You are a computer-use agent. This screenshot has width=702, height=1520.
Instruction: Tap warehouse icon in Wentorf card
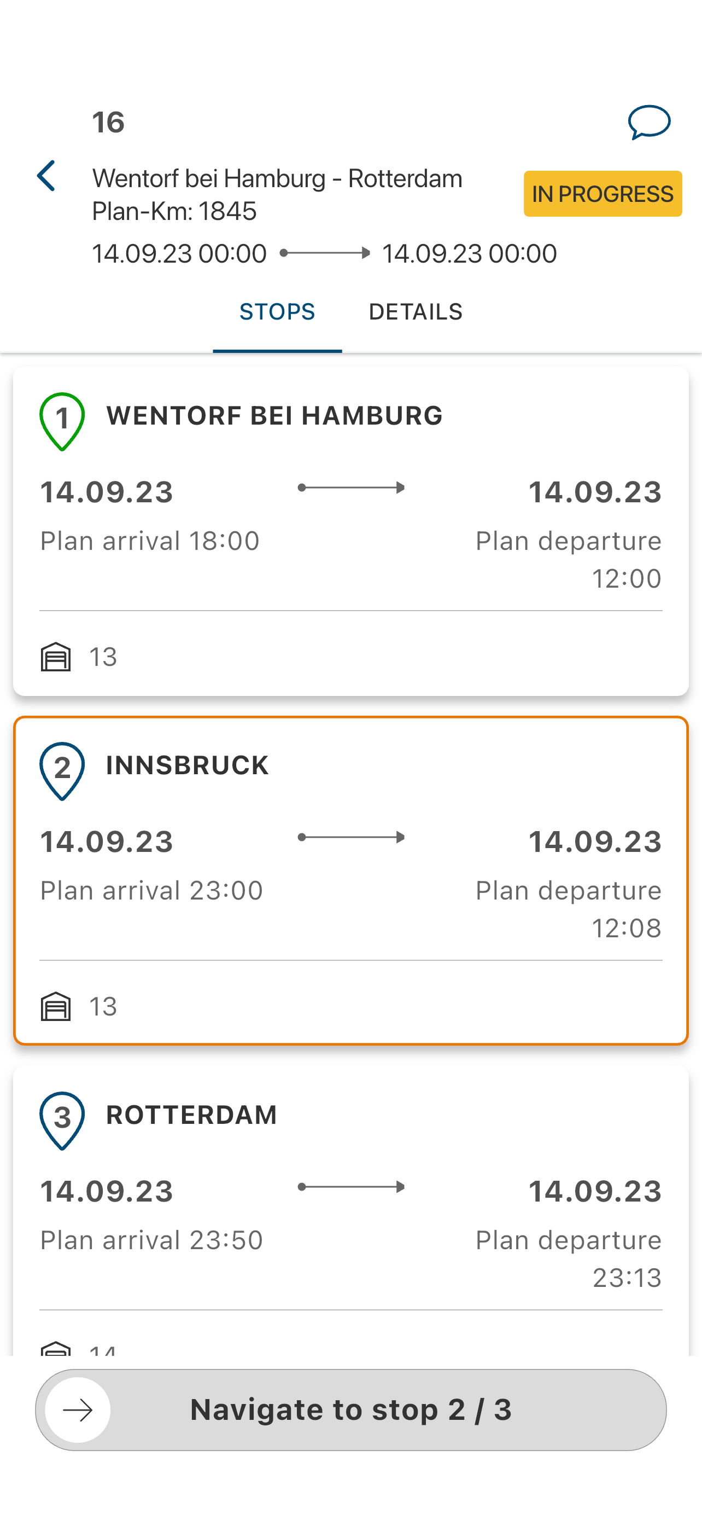tap(55, 657)
